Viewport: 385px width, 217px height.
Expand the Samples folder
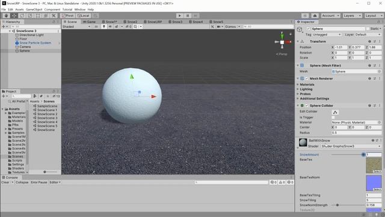6,133
